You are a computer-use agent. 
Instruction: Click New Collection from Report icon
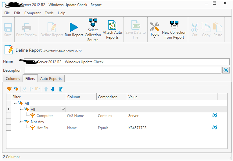(x=174, y=25)
